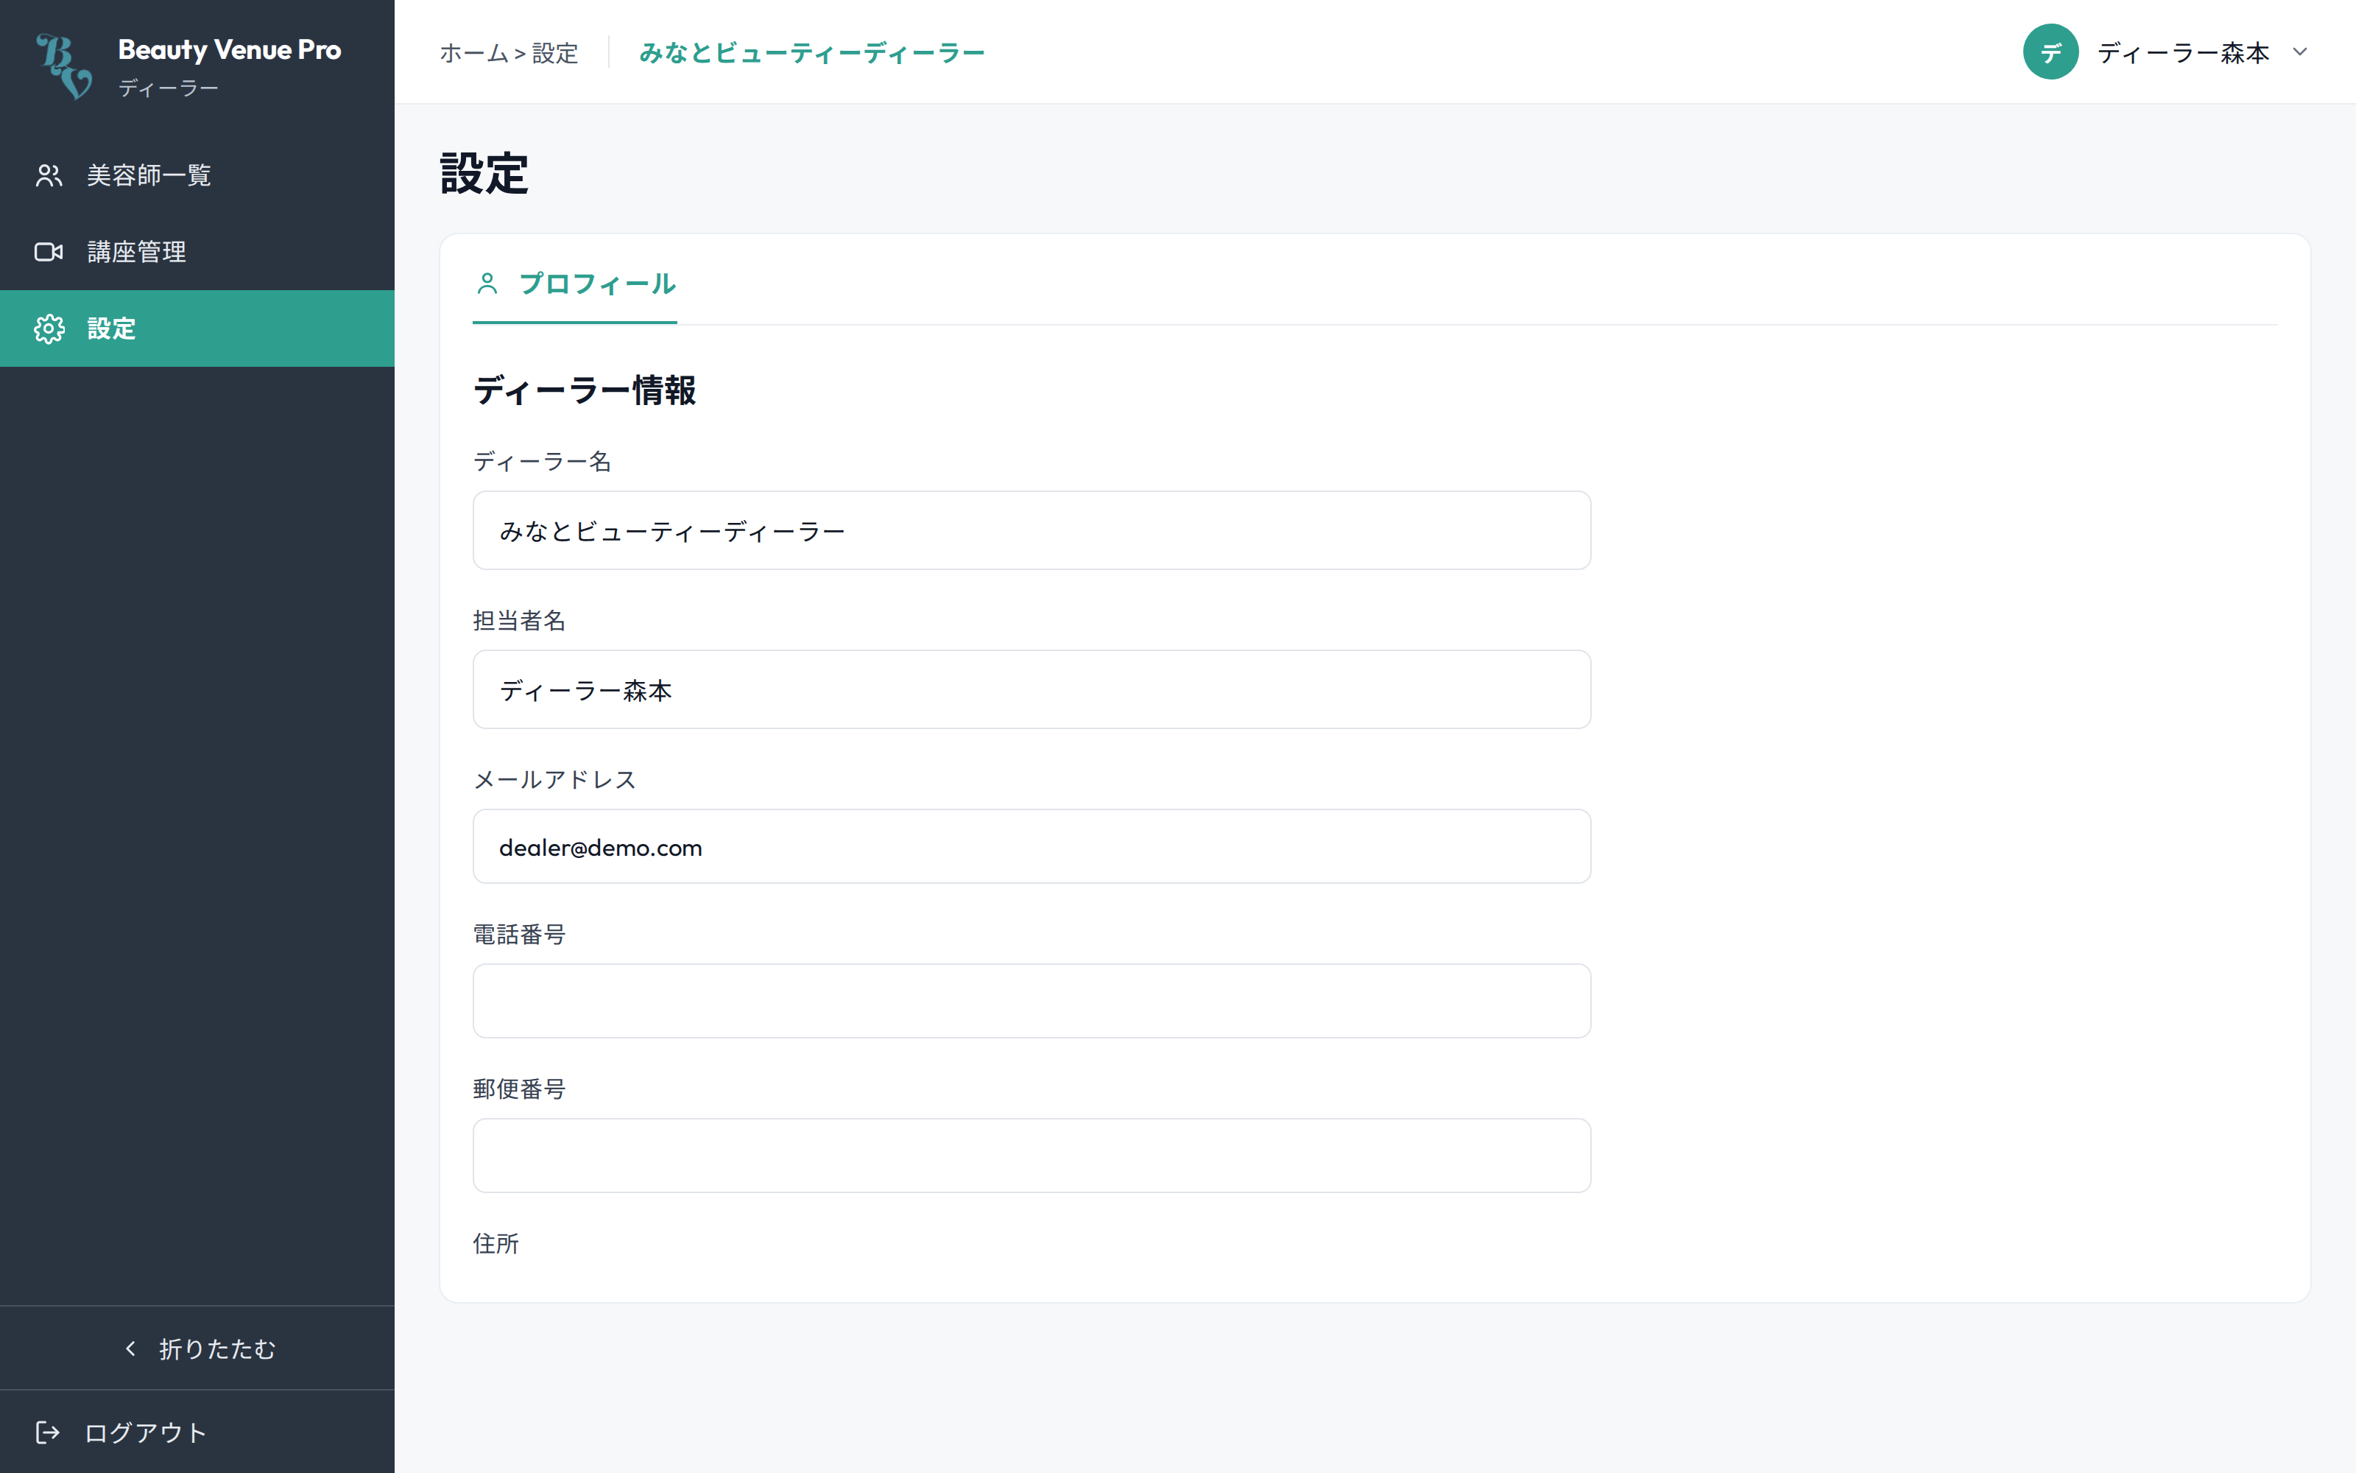Open 美容師一覧 menu item
The height and width of the screenshot is (1473, 2356).
[x=197, y=175]
